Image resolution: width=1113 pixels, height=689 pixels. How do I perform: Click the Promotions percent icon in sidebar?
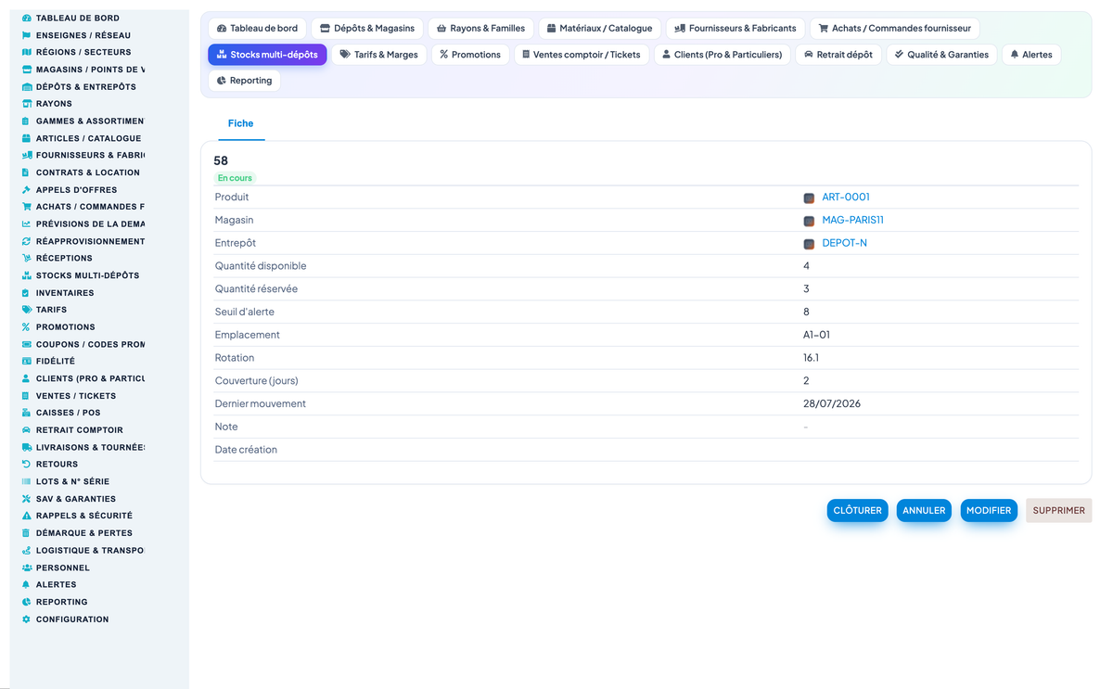[x=26, y=326]
